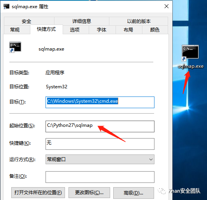The width and height of the screenshot is (207, 200).
Task: Select the 快捷方式 tab
Action: point(46,29)
